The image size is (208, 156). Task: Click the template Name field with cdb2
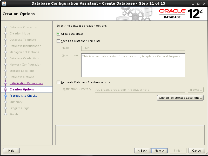pos(133,48)
